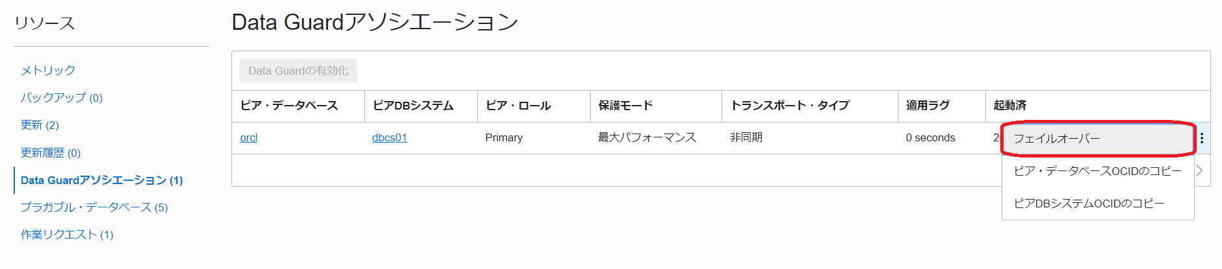
Task: Click the 保護モード column header
Action: (x=625, y=106)
